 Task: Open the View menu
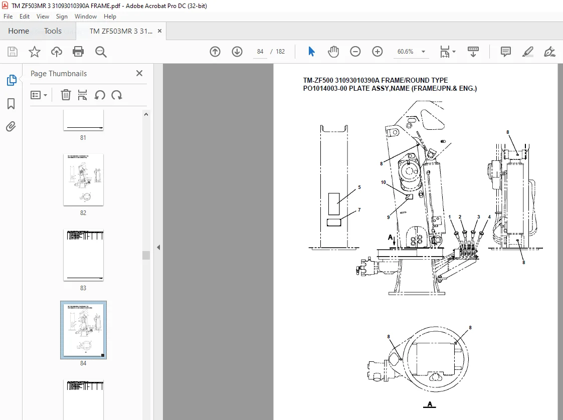pos(43,17)
